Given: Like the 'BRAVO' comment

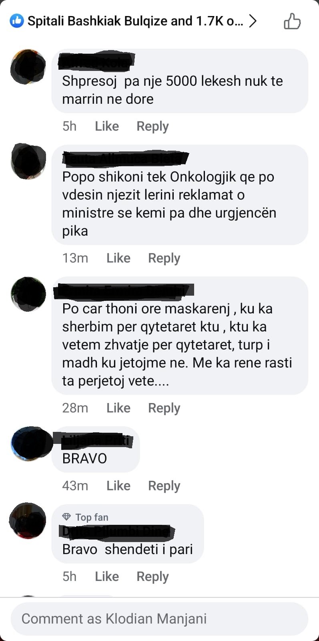Looking at the screenshot, I should pos(118,486).
